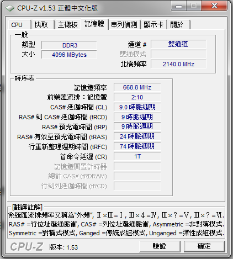
Task: Click the empty 記憶體閒置計時器 field
Action: (137, 166)
